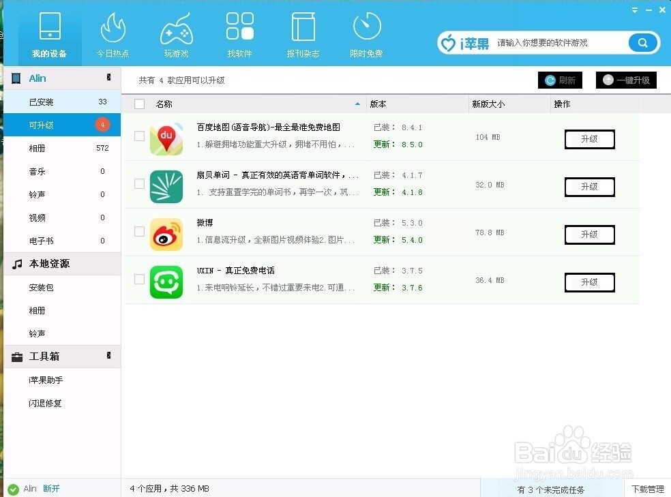Screen dimensions: 671x497
Task: Open 闪退修复 in the toolbox
Action: pyautogui.click(x=62, y=404)
